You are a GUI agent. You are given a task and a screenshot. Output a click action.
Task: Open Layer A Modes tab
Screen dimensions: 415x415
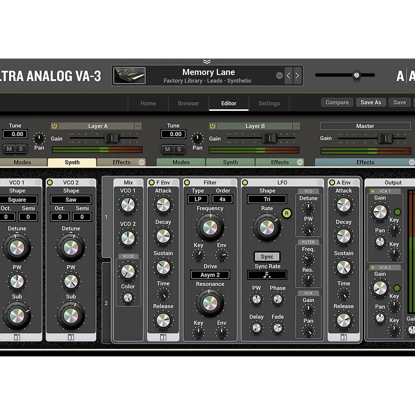(x=23, y=162)
